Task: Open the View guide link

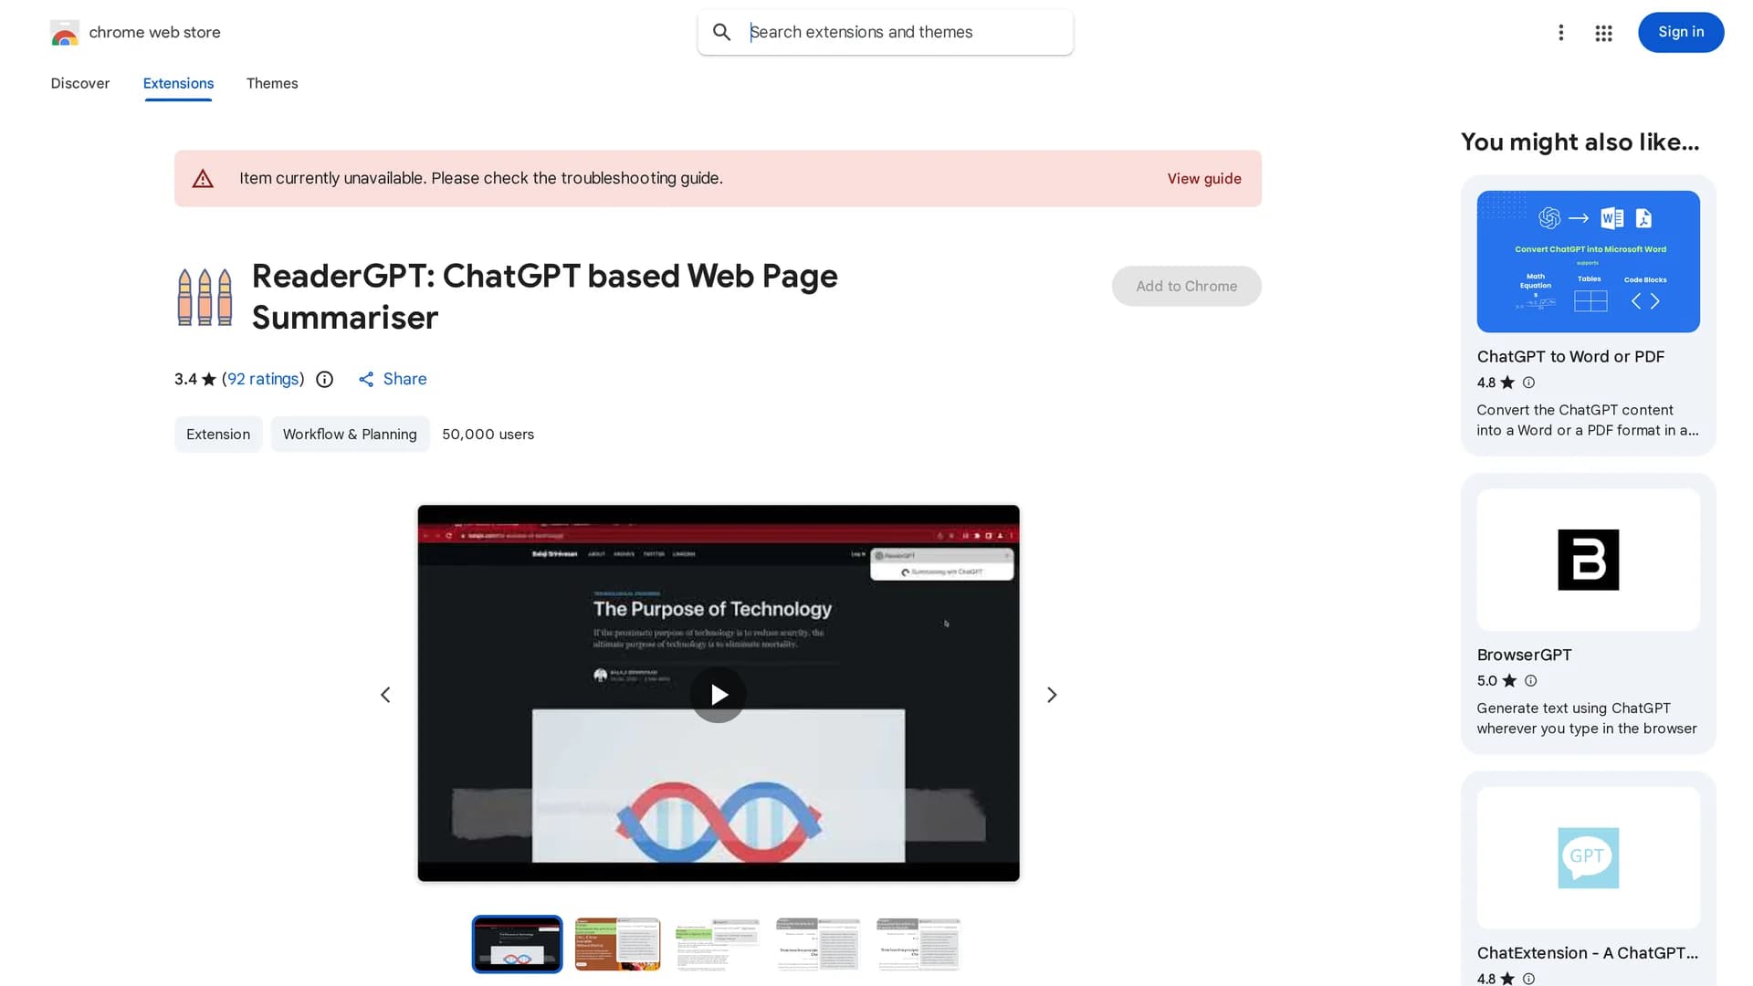Action: tap(1203, 179)
